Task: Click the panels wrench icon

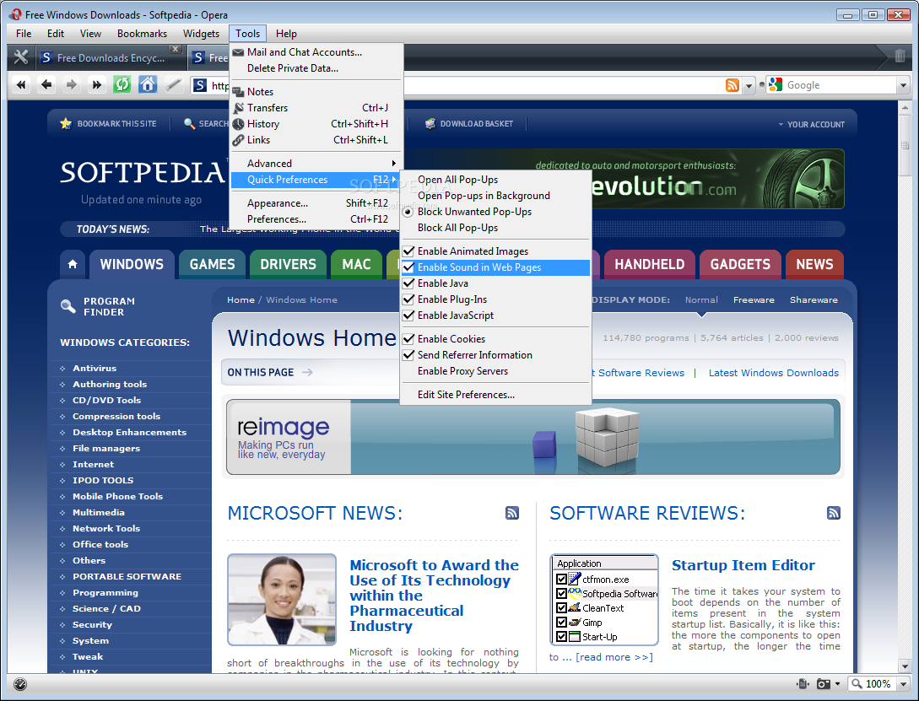Action: pyautogui.click(x=21, y=57)
